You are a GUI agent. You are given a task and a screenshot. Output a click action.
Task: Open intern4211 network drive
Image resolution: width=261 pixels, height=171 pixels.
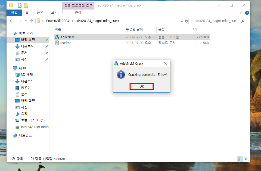(x=32, y=127)
